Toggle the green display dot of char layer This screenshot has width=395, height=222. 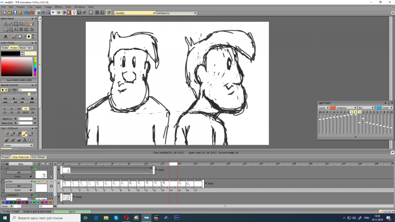pos(35,182)
